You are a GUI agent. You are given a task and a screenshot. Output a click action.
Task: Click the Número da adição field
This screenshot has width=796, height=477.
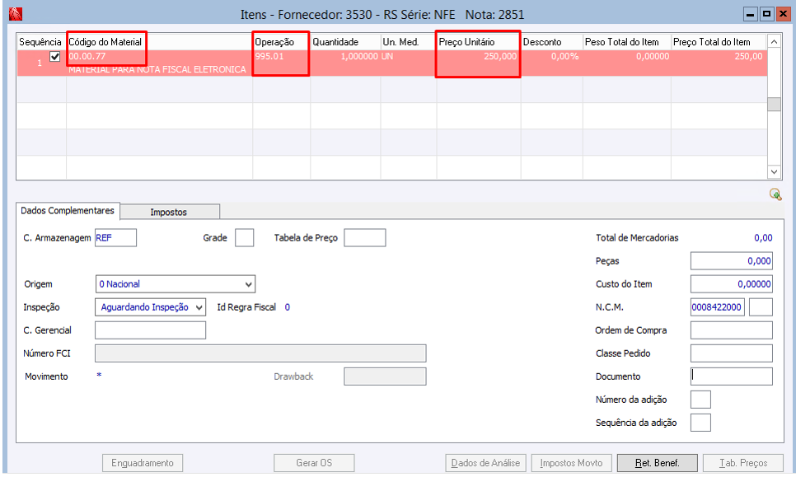(x=700, y=400)
